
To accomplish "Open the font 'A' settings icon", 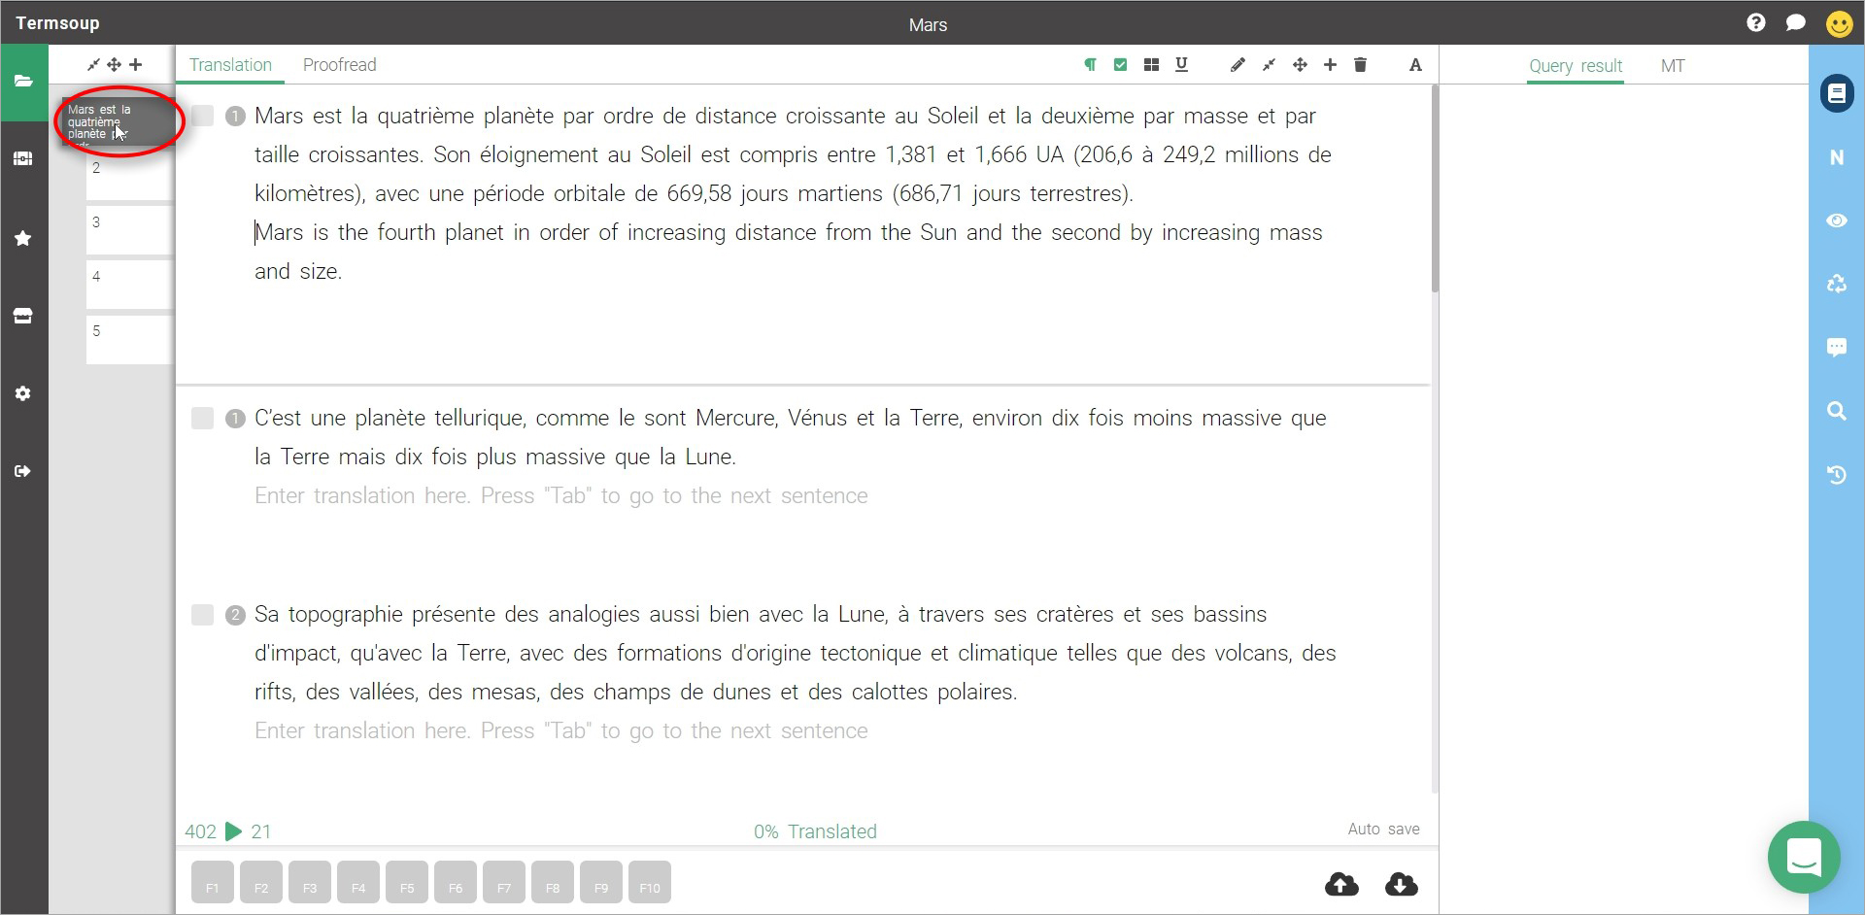I will pyautogui.click(x=1415, y=65).
